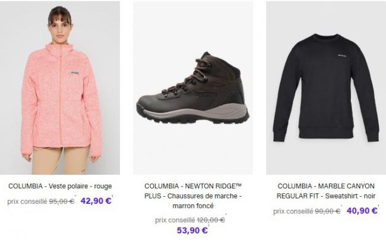Click the grey sole of the hiking boot
The height and width of the screenshot is (252, 386).
(x=194, y=112)
